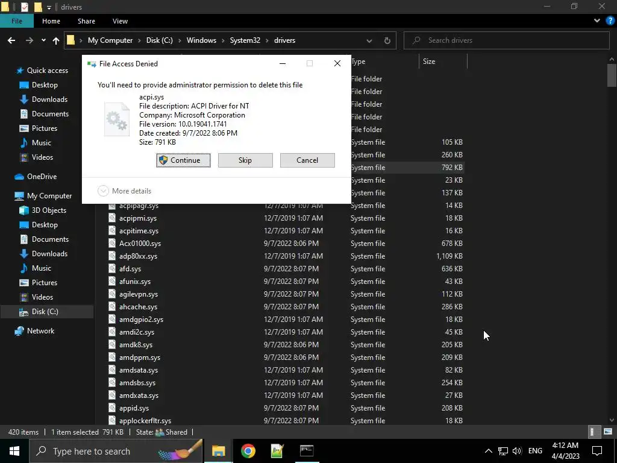This screenshot has width=617, height=463.
Task: Click the volume speaker icon in tray
Action: point(517,451)
